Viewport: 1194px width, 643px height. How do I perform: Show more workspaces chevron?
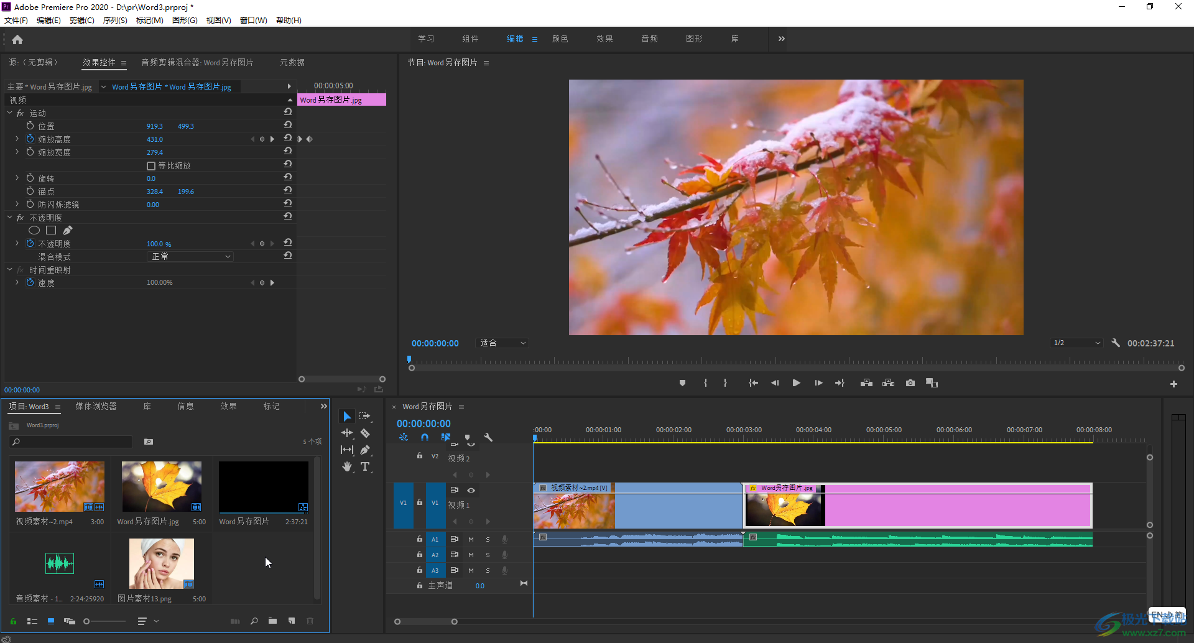782,39
